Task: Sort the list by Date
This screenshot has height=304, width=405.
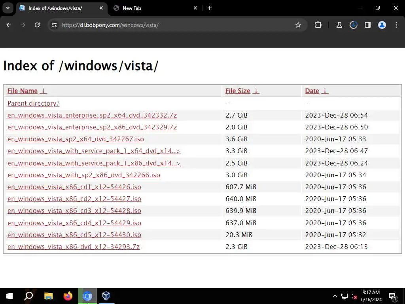Action: pyautogui.click(x=317, y=91)
